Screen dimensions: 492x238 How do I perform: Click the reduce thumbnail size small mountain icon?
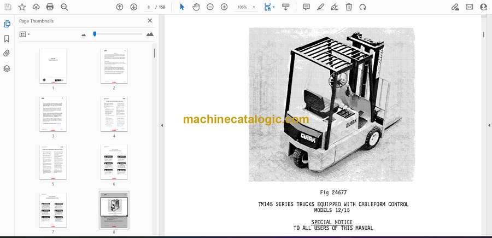[x=84, y=34]
